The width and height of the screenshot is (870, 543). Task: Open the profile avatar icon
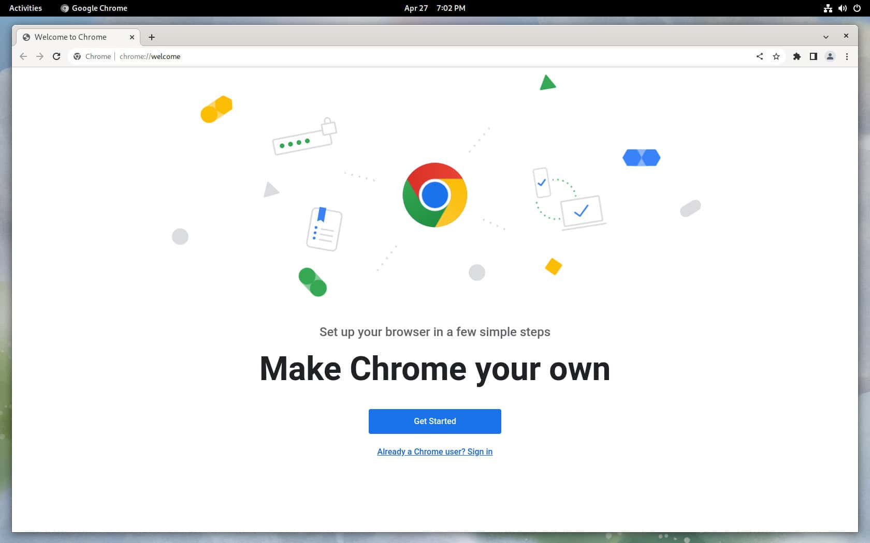[830, 56]
